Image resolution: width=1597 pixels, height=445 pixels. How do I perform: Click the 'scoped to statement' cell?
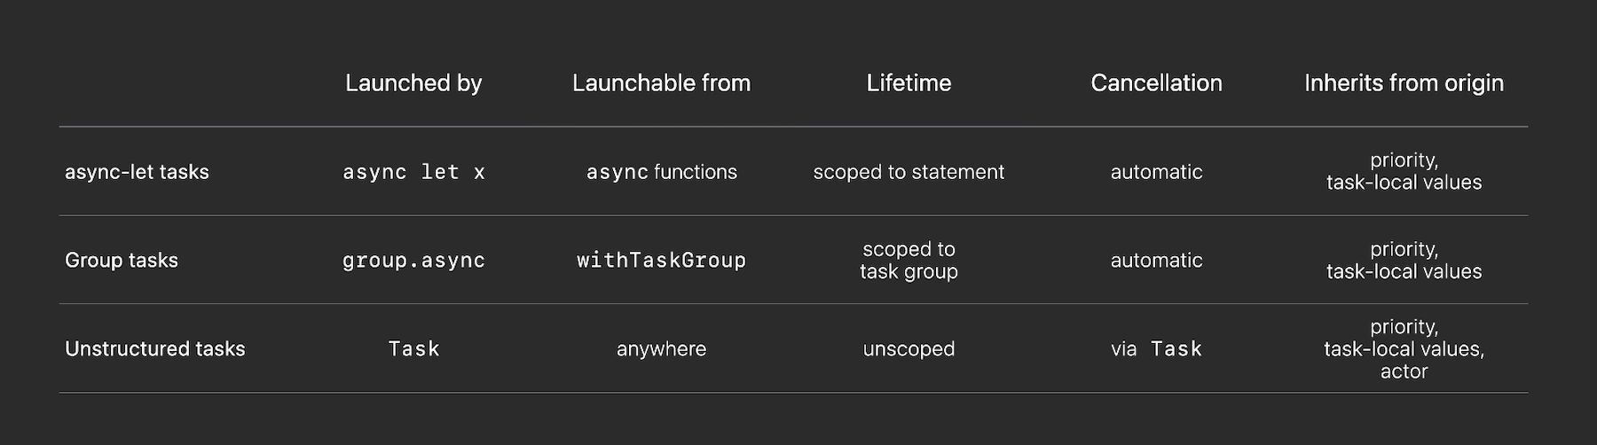pos(909,172)
